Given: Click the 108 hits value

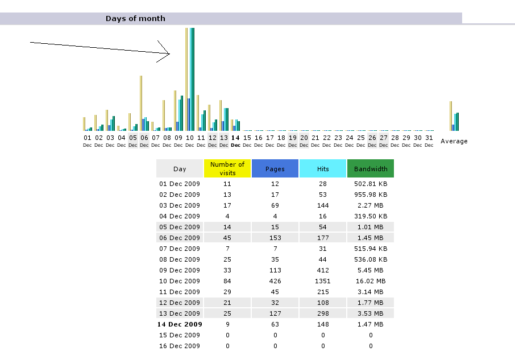Looking at the screenshot, I should (323, 303).
